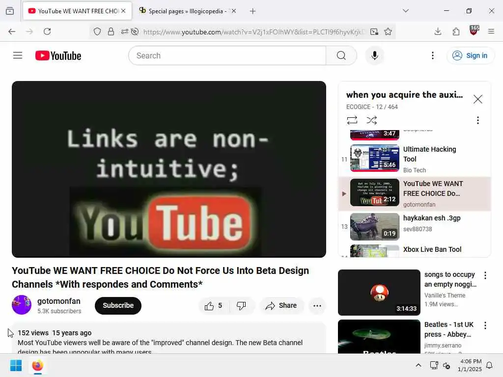Show hidden system tray icons

coord(419,365)
